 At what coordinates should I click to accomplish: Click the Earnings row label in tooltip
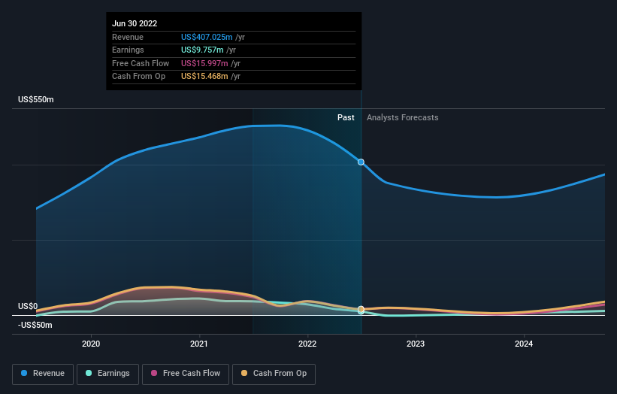(128, 50)
